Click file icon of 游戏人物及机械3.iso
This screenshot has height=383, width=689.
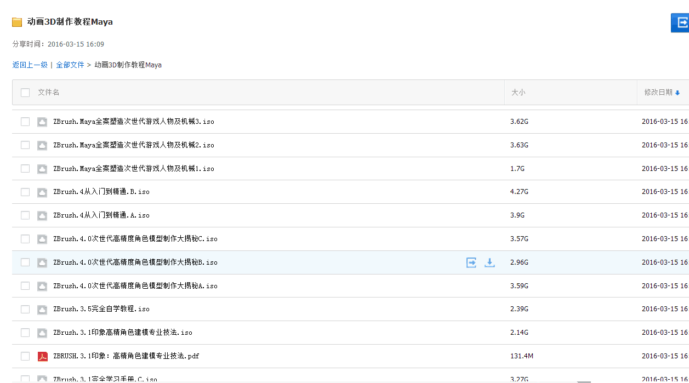[x=42, y=122]
